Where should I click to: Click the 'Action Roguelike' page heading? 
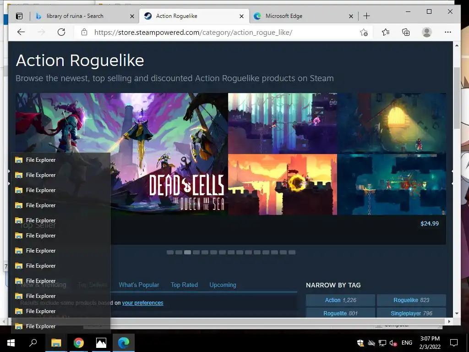click(80, 60)
